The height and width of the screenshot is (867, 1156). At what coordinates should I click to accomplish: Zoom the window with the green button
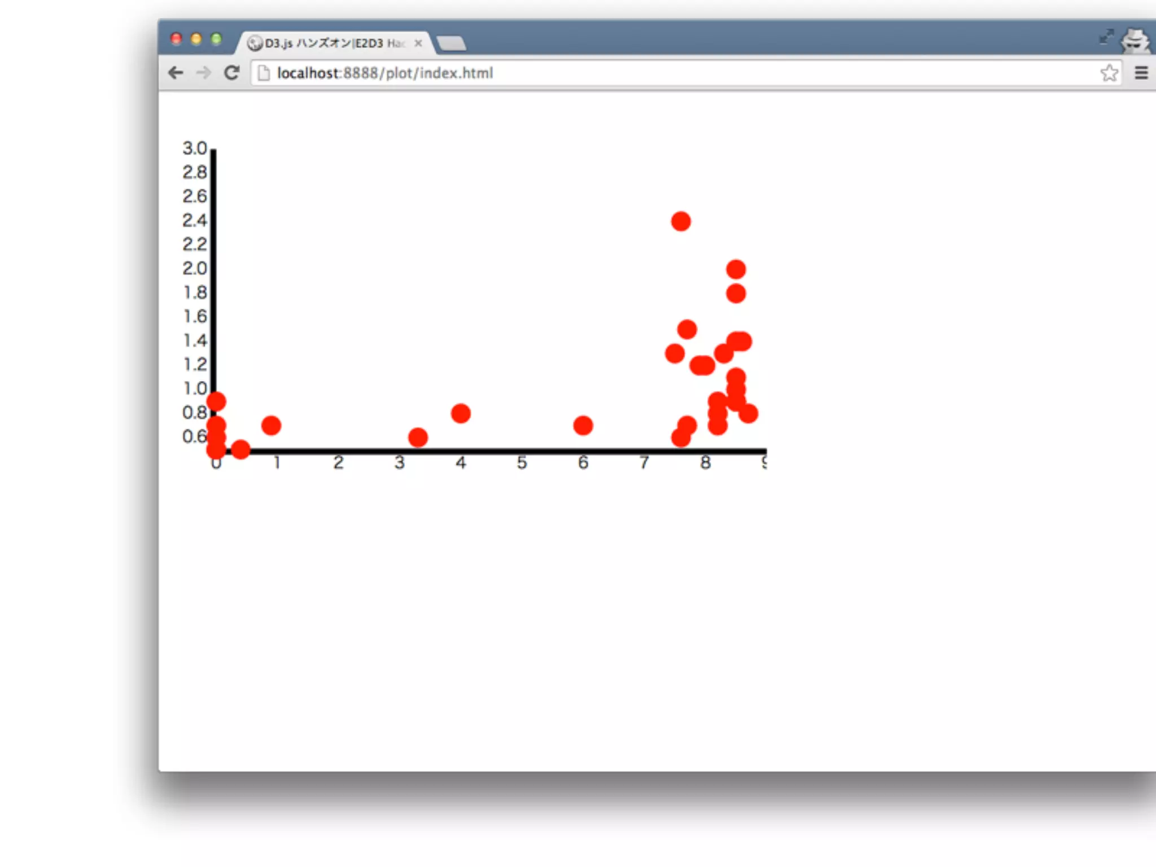216,38
